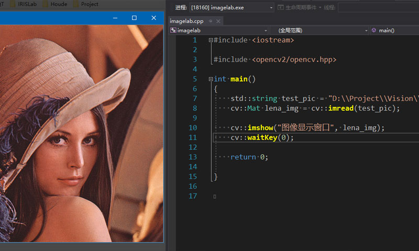Open the main() member dropdown
Viewport: 419px width, 251px height.
(395, 30)
